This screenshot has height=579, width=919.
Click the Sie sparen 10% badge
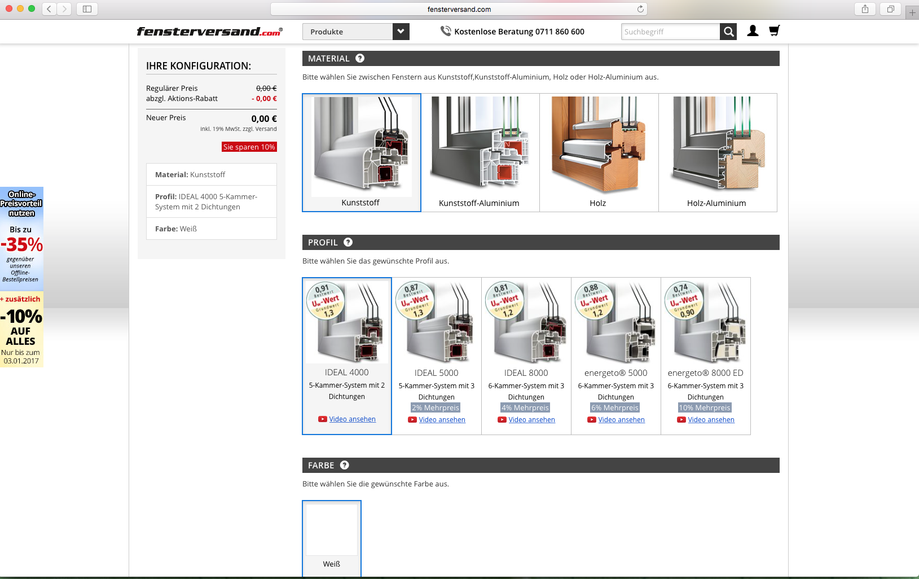click(x=249, y=147)
